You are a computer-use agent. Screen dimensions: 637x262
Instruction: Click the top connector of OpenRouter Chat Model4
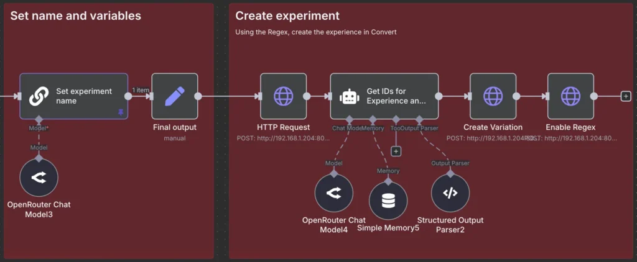[334, 174]
